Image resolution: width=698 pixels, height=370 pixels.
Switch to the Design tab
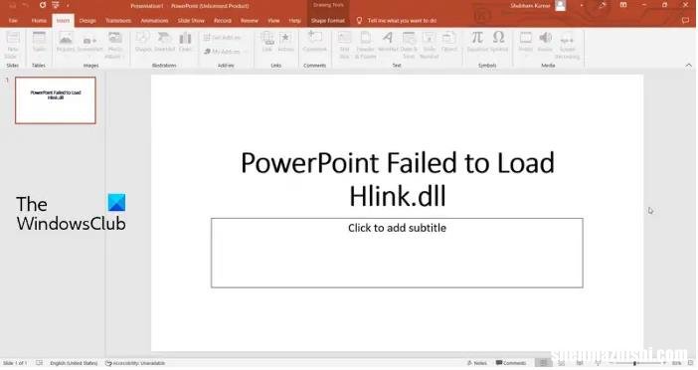(x=87, y=21)
